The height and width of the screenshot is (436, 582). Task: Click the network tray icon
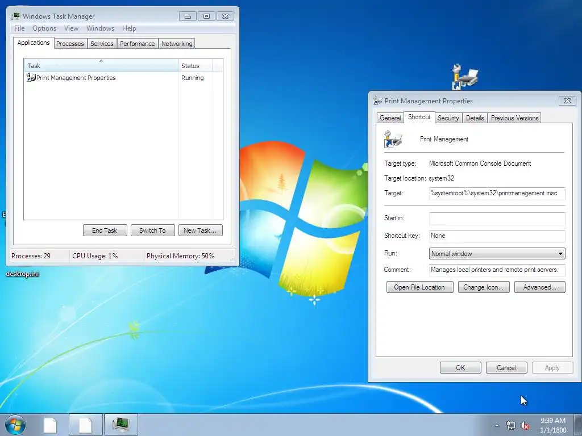pos(511,426)
